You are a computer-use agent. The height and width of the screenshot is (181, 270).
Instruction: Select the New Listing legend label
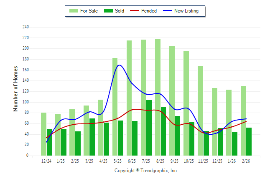coord(186,11)
